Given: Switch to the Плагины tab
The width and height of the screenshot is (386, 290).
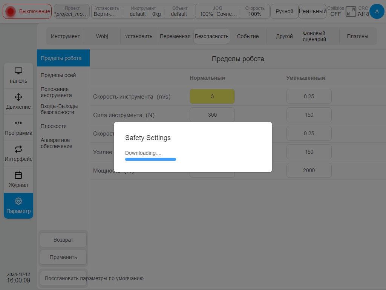Looking at the screenshot, I should [x=357, y=36].
